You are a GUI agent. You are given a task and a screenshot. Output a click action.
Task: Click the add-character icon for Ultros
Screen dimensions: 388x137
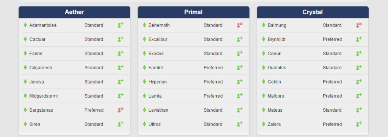click(240, 124)
